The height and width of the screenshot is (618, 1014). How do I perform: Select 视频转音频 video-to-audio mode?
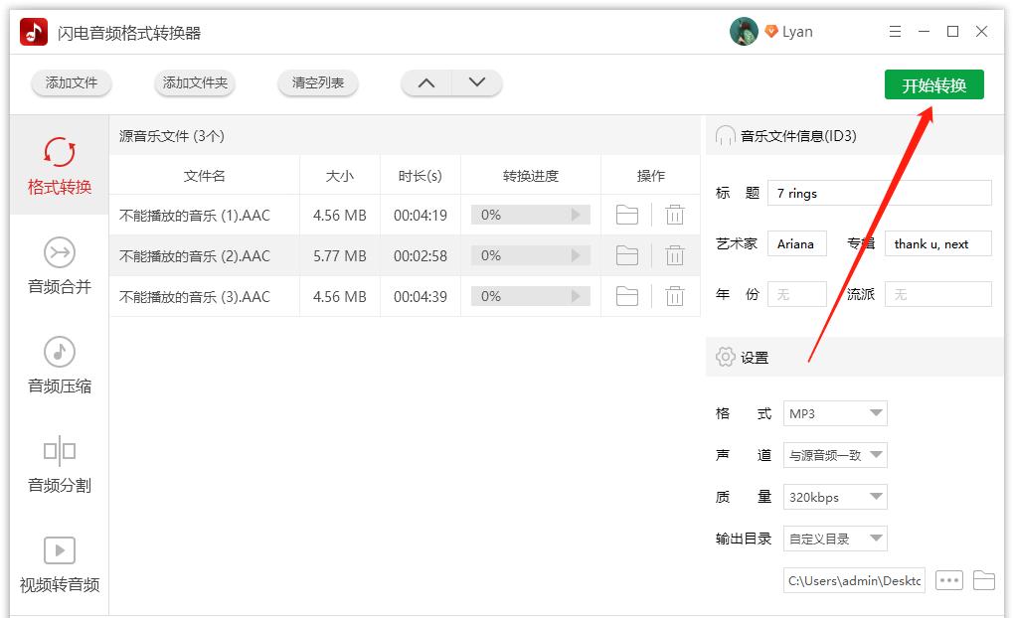(x=58, y=564)
